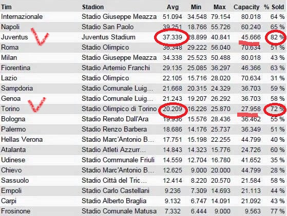Click the Max header label
This screenshot has width=287, height=216.
coord(219,7)
